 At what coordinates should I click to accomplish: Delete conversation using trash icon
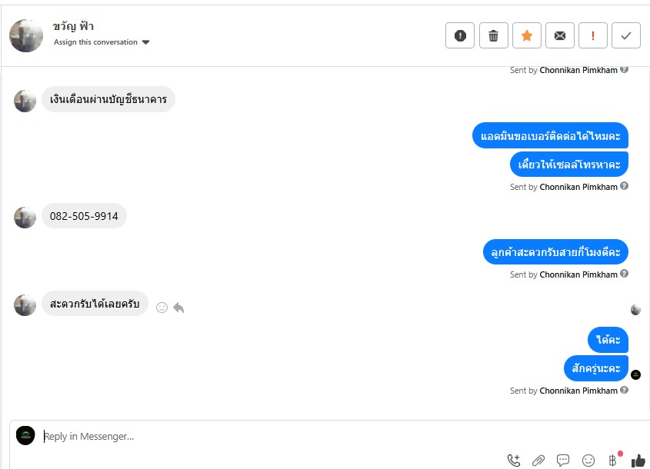click(494, 35)
